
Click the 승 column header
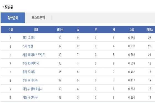78,30
